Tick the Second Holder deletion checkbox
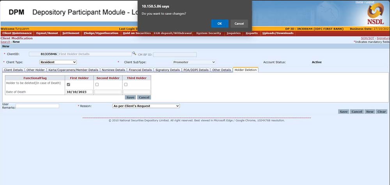Image resolution: width=390 pixels, height=185 pixels. click(x=97, y=85)
